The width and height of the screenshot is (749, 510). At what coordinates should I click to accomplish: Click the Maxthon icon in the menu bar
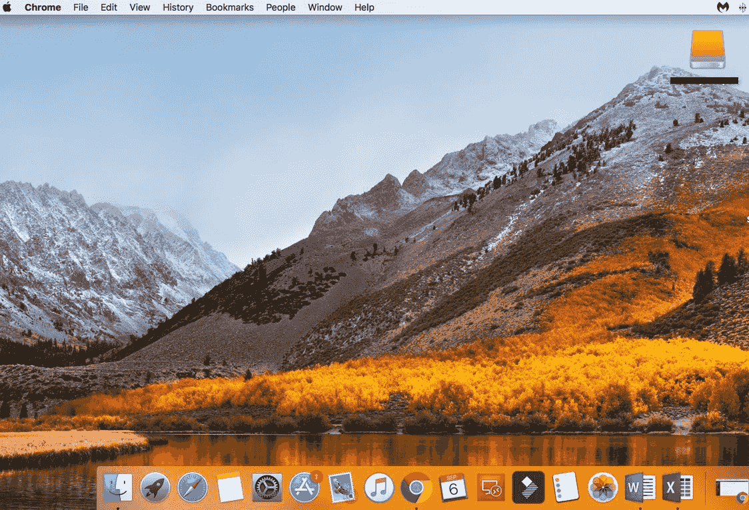tap(723, 7)
